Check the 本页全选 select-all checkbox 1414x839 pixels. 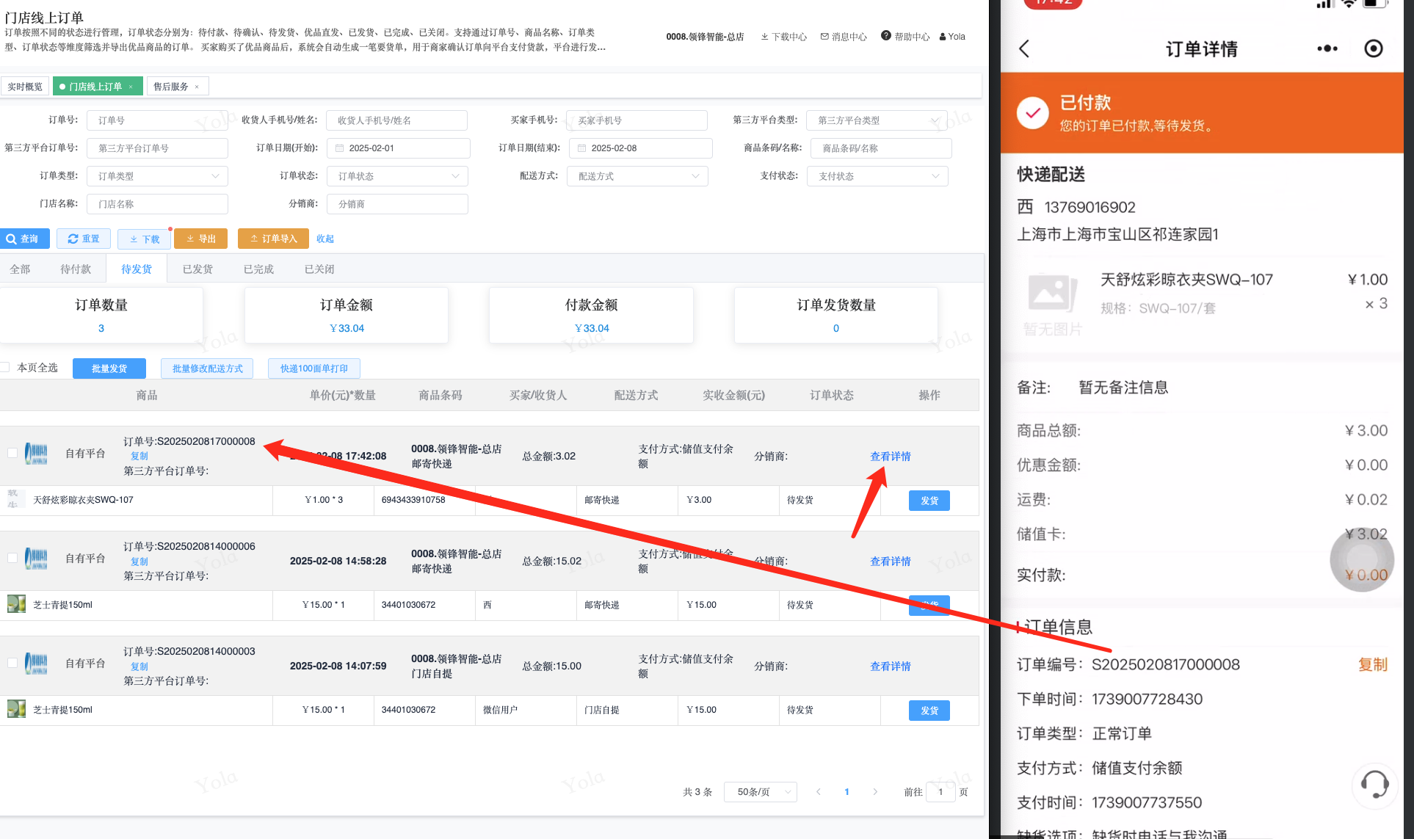[6, 368]
